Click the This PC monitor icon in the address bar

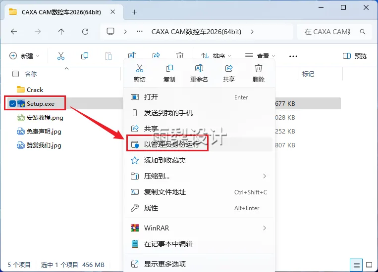tap(110, 32)
